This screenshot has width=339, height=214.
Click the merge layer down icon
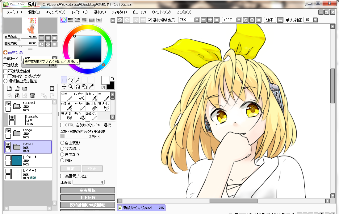tap(17, 95)
